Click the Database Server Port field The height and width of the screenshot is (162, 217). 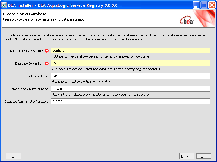point(130,63)
